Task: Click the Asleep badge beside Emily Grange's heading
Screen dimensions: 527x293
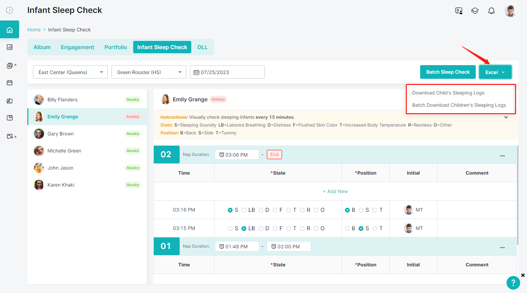Action: click(218, 99)
